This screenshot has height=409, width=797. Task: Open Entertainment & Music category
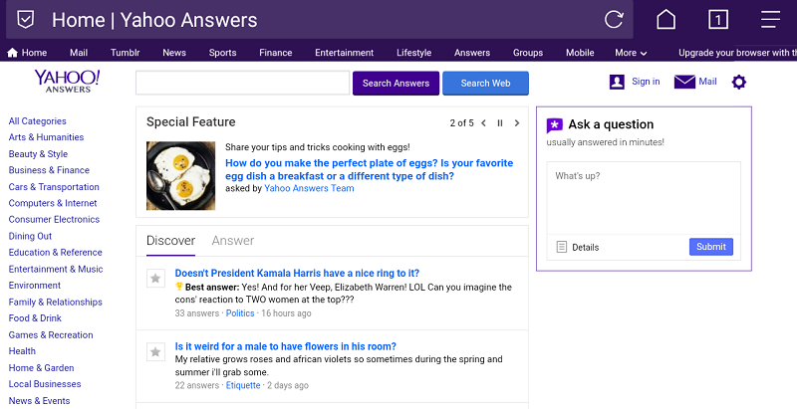(x=56, y=269)
